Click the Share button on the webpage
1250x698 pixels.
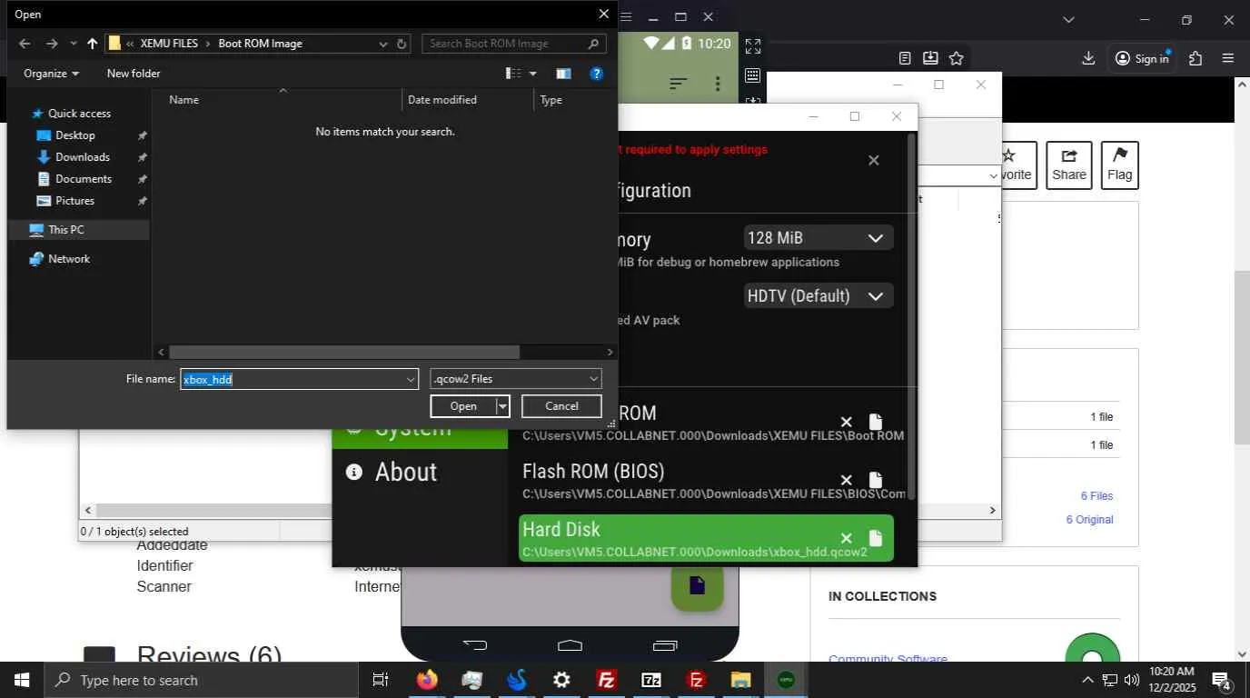pyautogui.click(x=1069, y=165)
